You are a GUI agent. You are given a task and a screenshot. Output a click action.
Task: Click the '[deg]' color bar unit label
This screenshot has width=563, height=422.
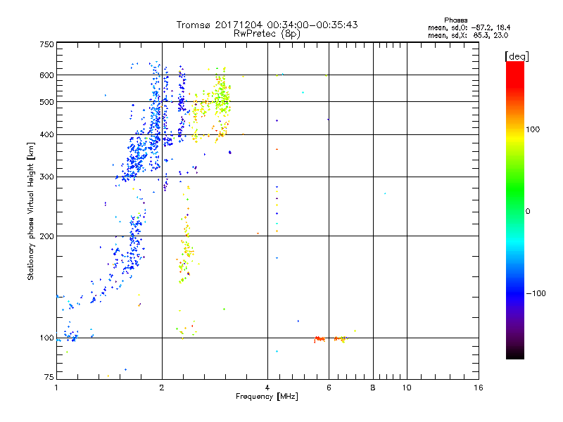[517, 56]
